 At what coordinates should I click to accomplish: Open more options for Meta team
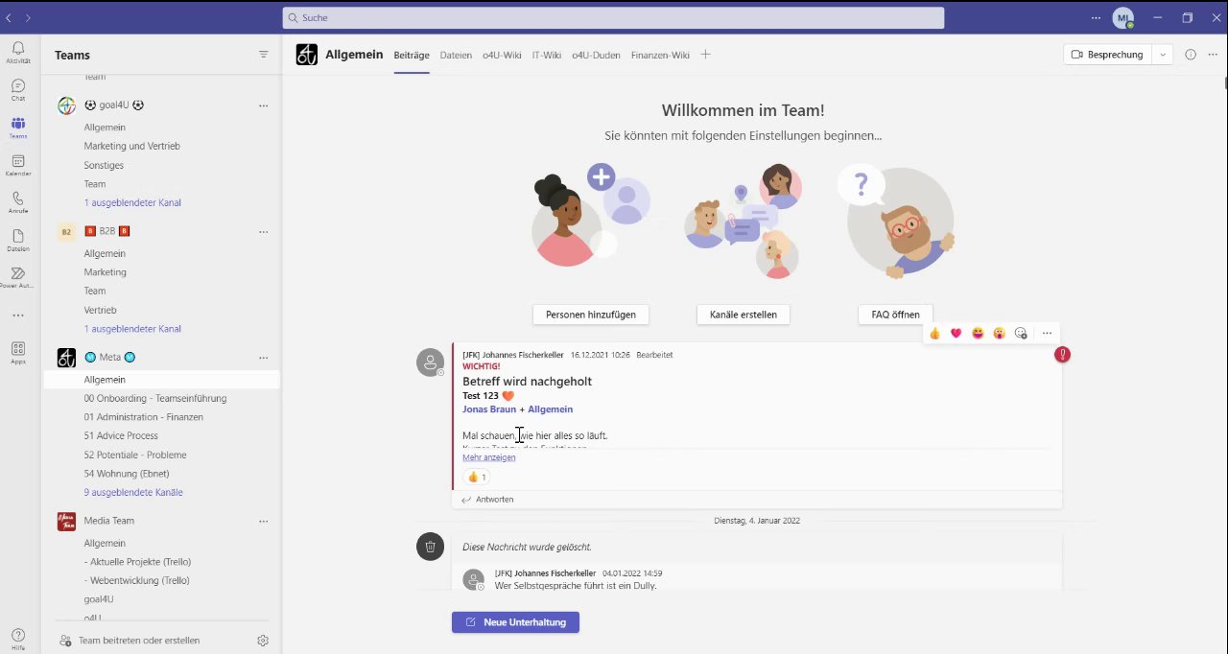pyautogui.click(x=263, y=358)
